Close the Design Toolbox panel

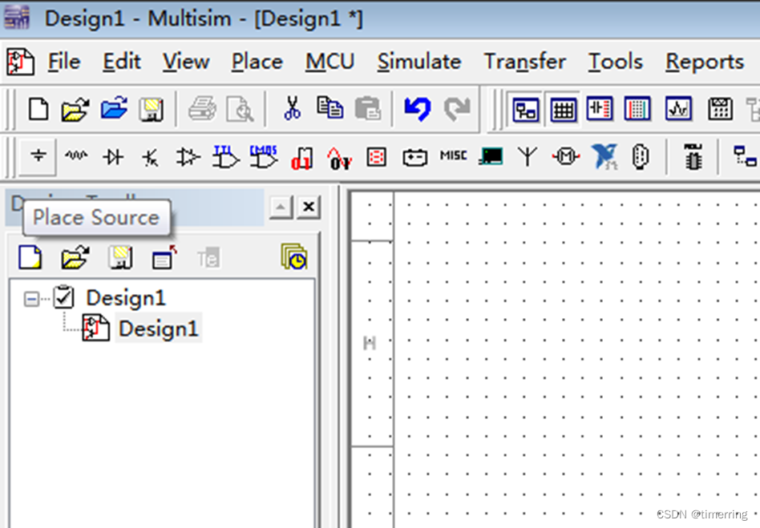[309, 207]
